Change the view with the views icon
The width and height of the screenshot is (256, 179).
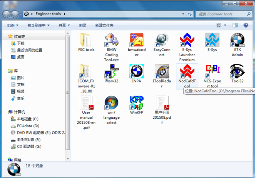click(x=218, y=25)
